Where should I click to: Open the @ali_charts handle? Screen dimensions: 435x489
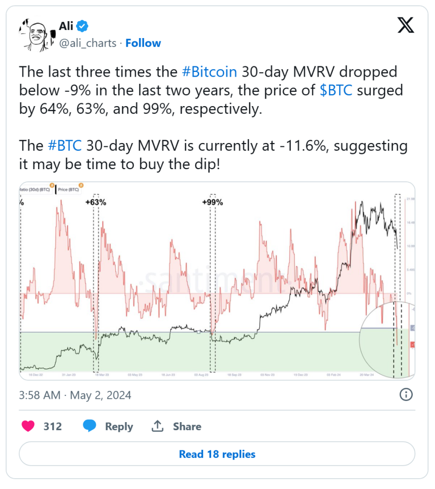(88, 43)
